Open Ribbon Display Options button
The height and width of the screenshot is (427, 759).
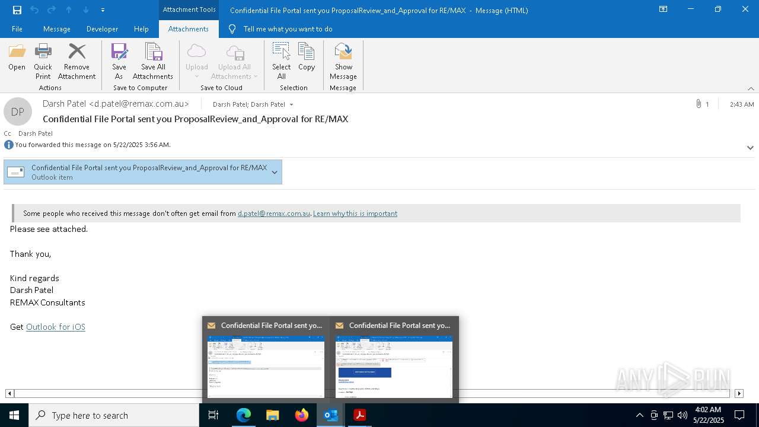(664, 9)
